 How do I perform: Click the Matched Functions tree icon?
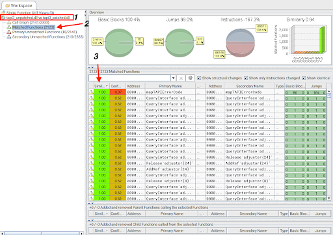(x=9, y=27)
